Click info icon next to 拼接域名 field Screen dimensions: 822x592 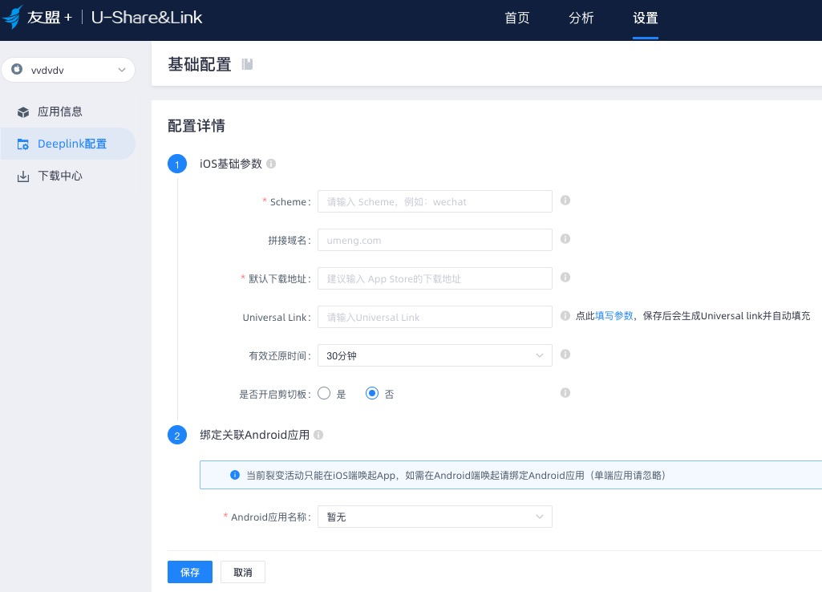pos(565,238)
